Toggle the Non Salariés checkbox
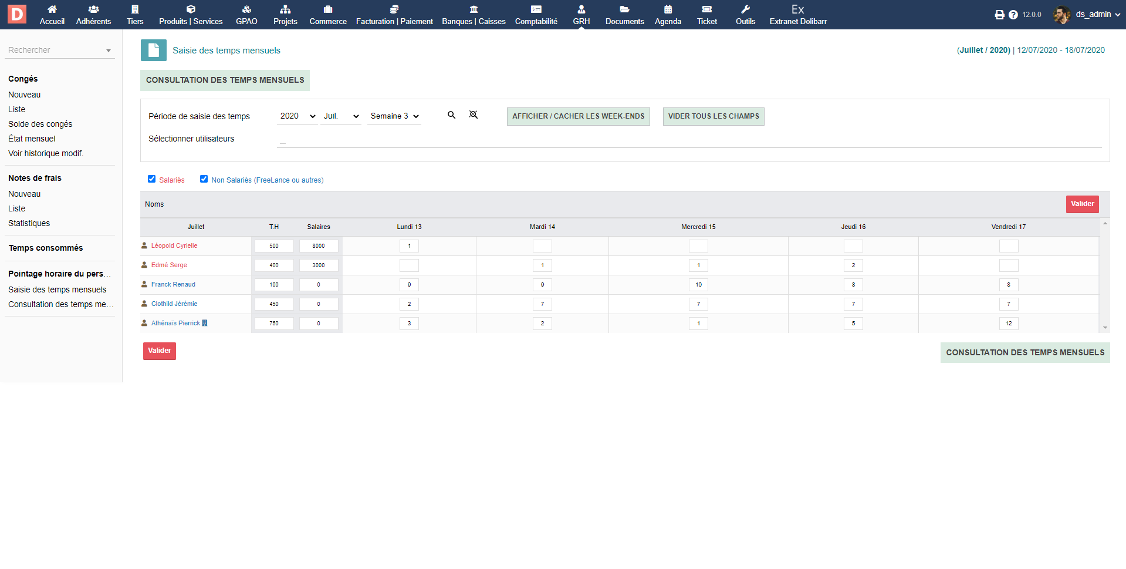The image size is (1126, 569). coord(204,179)
